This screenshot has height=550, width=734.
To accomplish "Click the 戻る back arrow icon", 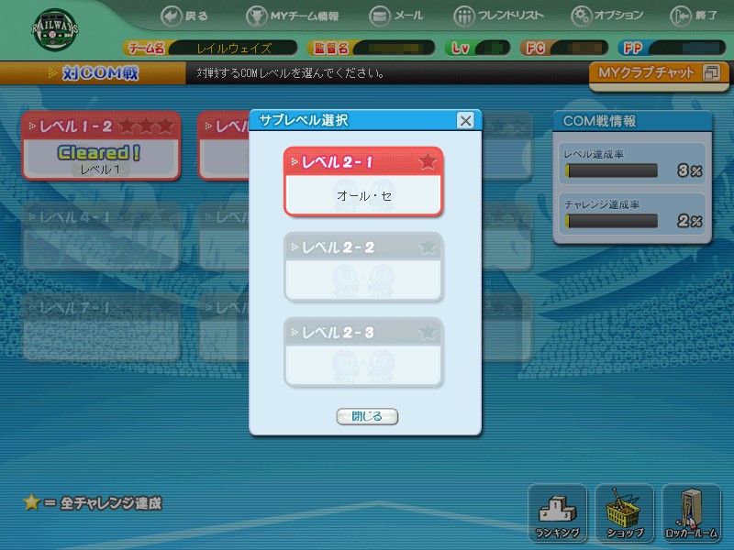I will (x=172, y=16).
